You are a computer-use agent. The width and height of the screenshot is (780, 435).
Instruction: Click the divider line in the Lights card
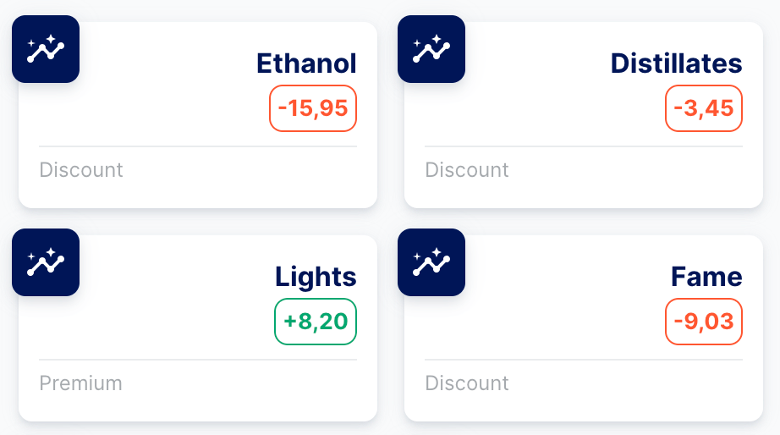point(198,360)
